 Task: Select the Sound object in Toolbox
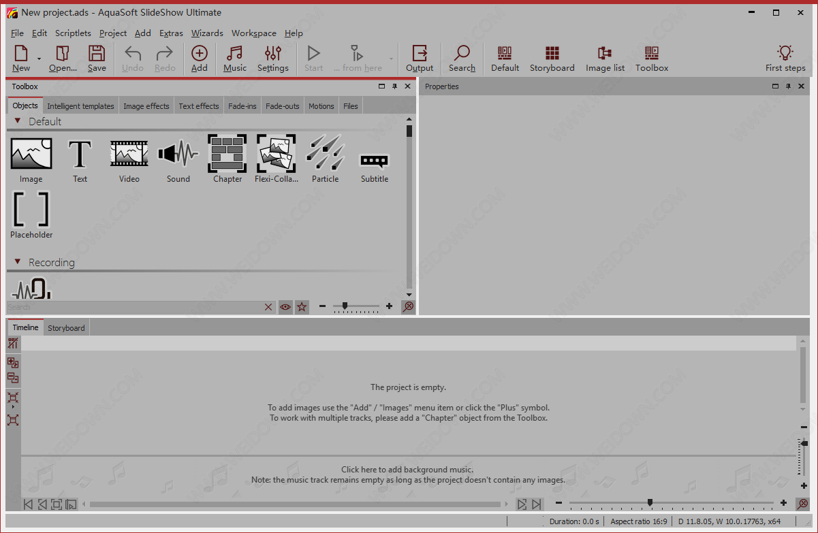coord(178,159)
